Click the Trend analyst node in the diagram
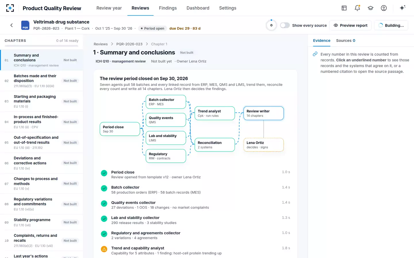 coord(215,113)
